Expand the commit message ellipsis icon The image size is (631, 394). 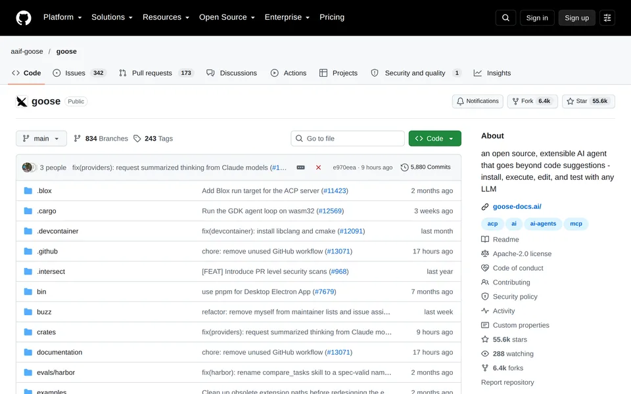(300, 167)
